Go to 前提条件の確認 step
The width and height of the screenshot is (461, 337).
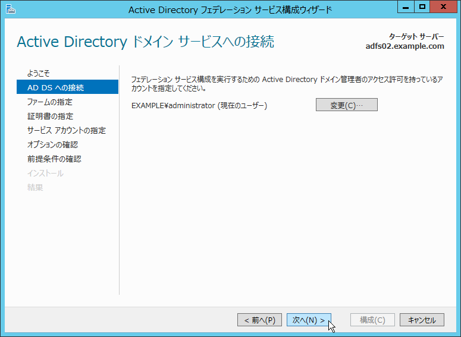tap(54, 159)
